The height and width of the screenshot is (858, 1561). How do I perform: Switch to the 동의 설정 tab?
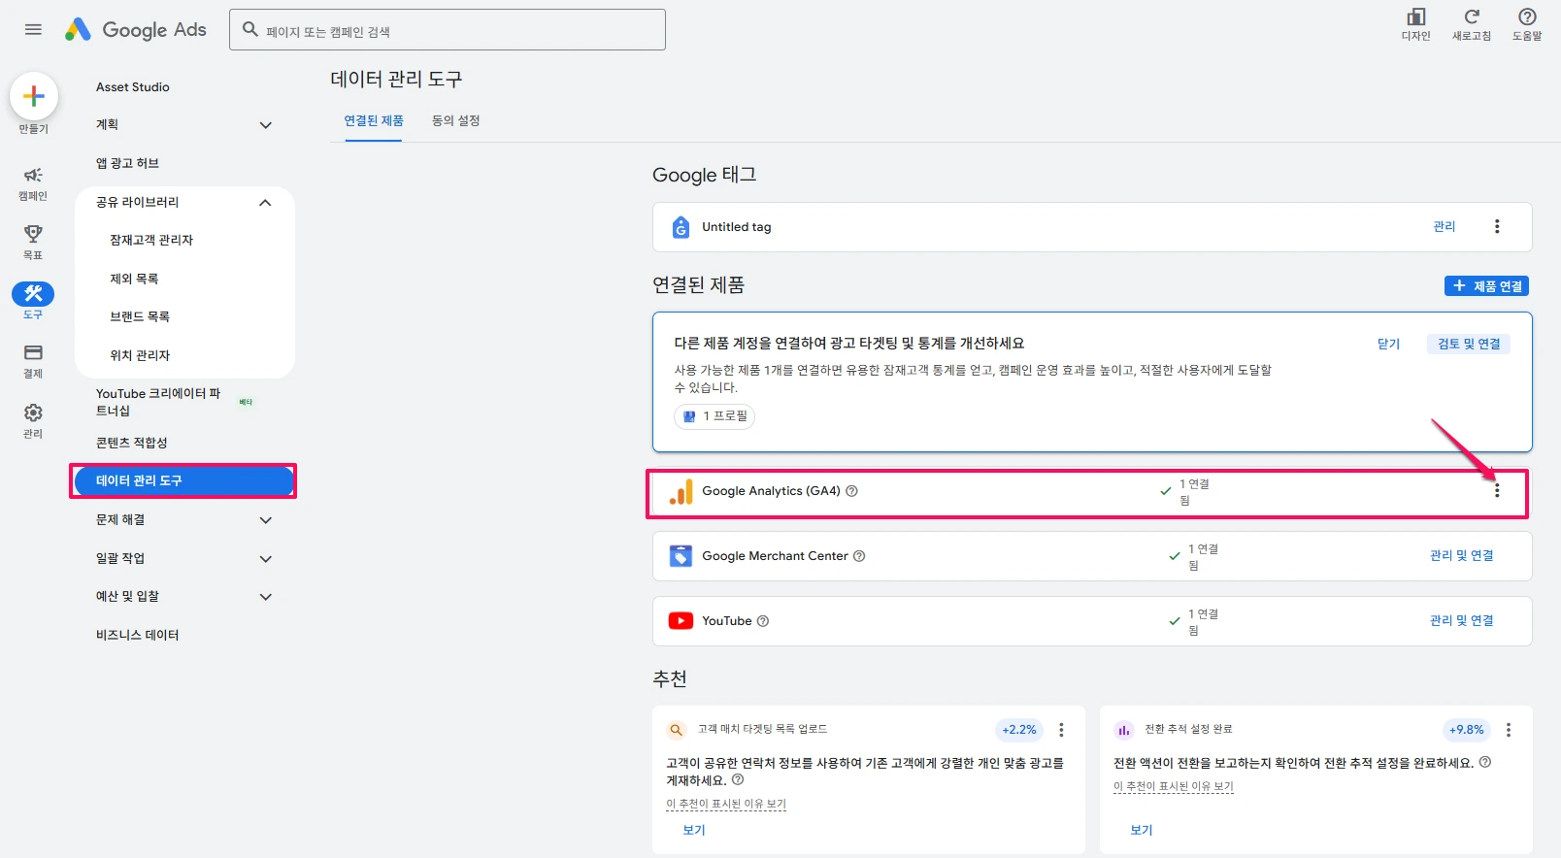[x=456, y=120]
